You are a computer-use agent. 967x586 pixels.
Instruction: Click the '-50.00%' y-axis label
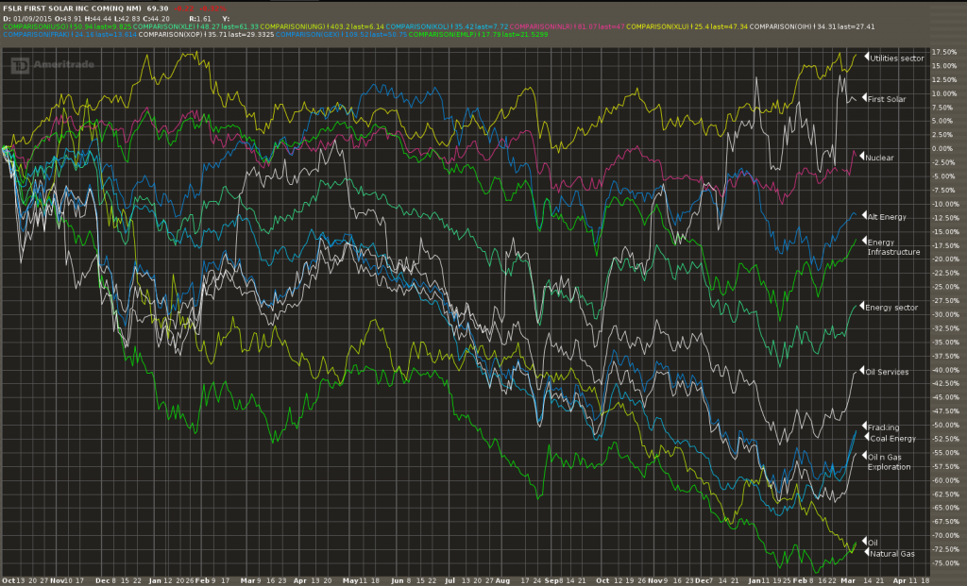[x=944, y=426]
